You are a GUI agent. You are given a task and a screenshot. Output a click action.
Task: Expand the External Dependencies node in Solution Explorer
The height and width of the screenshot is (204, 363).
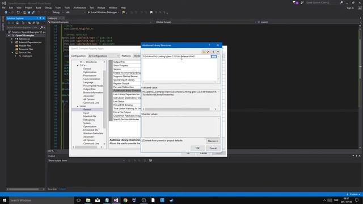12,42
